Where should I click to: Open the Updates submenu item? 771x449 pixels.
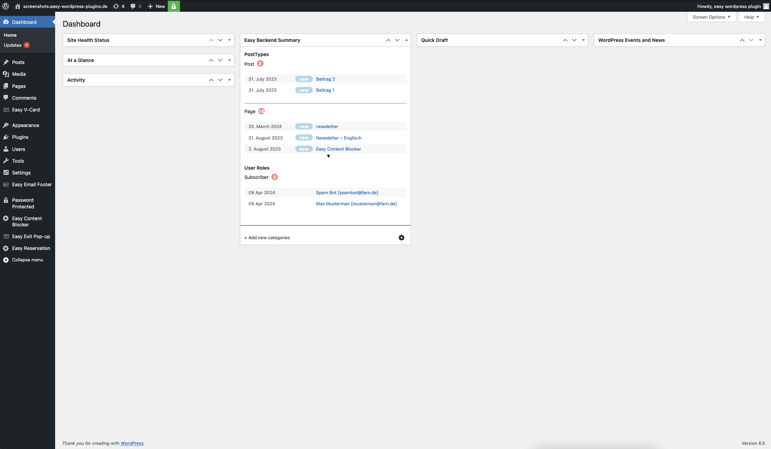click(12, 45)
